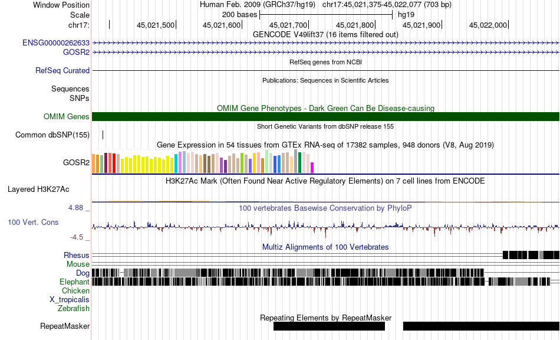Click the Mouse alignment row label

(x=78, y=264)
